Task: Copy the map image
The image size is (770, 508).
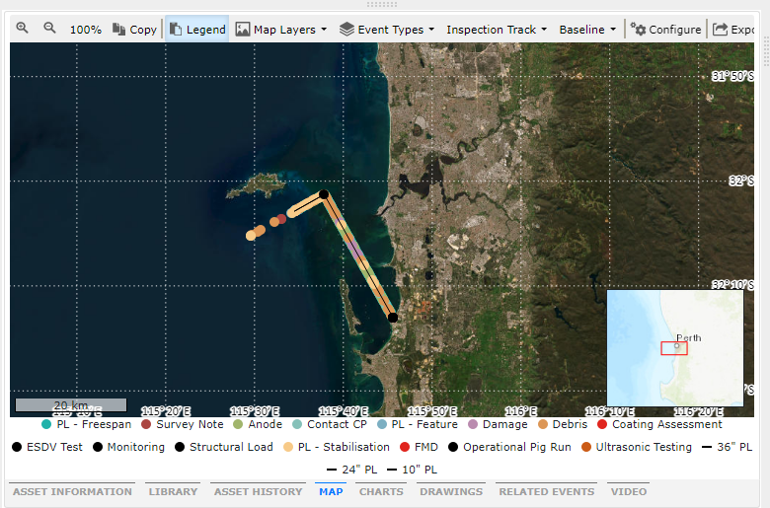Action: click(x=134, y=30)
